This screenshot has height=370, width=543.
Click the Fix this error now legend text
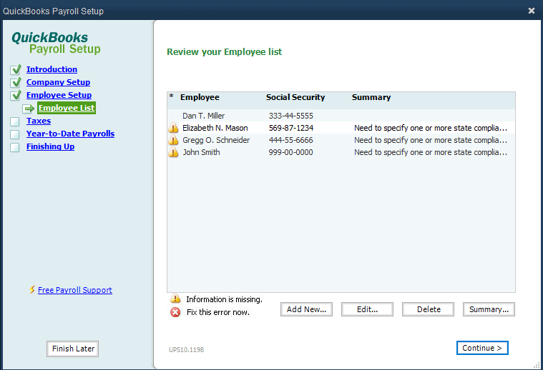[x=218, y=312]
